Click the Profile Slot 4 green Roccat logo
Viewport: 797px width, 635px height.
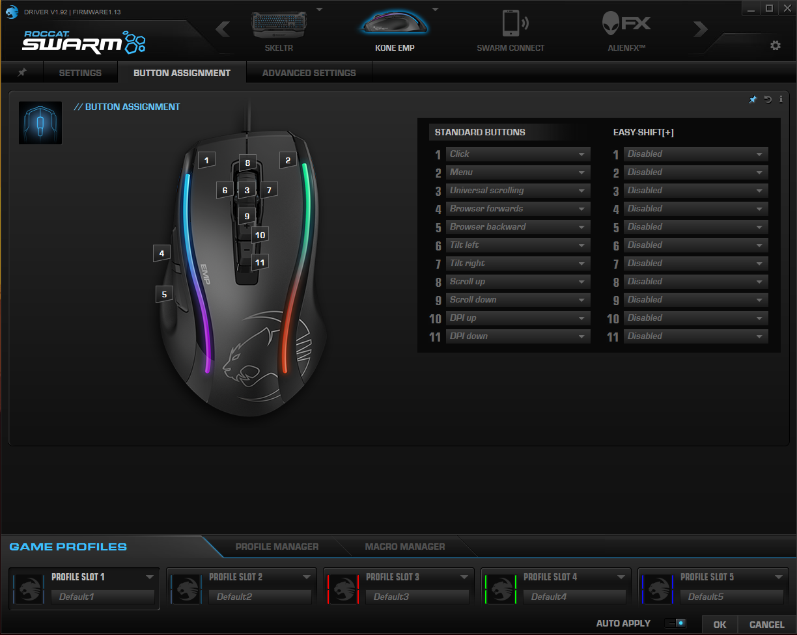pyautogui.click(x=500, y=588)
